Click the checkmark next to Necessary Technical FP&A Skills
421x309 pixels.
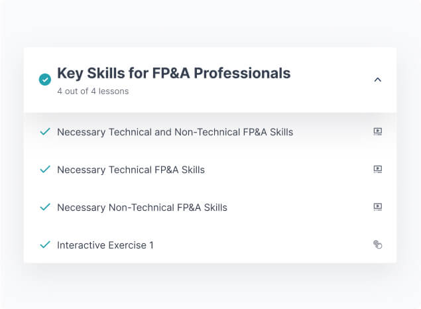(x=45, y=169)
